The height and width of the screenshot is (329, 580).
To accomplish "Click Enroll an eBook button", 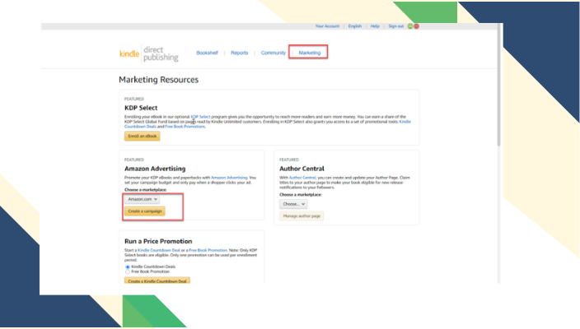I will click(x=142, y=137).
